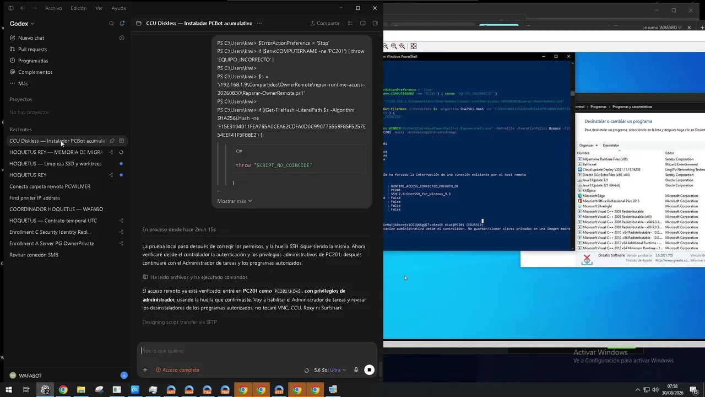The image size is (705, 397).
Task: Open the 5.6 Sol Ultra model dropdown
Action: click(330, 370)
